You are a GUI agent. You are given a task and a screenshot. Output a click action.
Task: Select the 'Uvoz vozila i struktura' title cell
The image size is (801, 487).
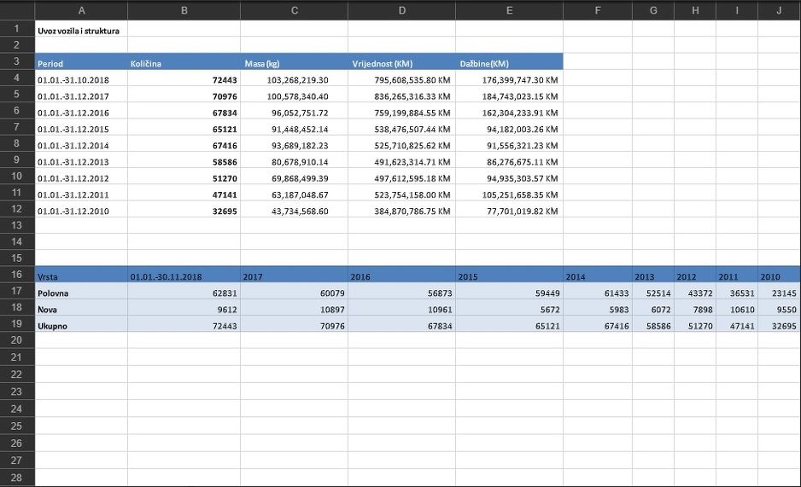[x=81, y=30]
